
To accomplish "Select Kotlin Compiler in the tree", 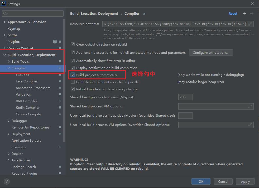I will pyautogui.click(x=28, y=108).
